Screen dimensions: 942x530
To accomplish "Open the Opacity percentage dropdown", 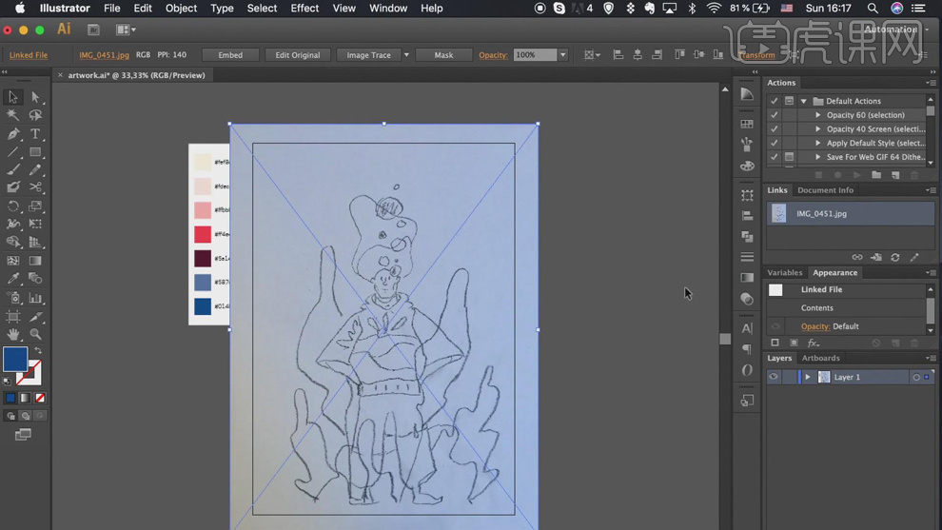I will coord(562,55).
